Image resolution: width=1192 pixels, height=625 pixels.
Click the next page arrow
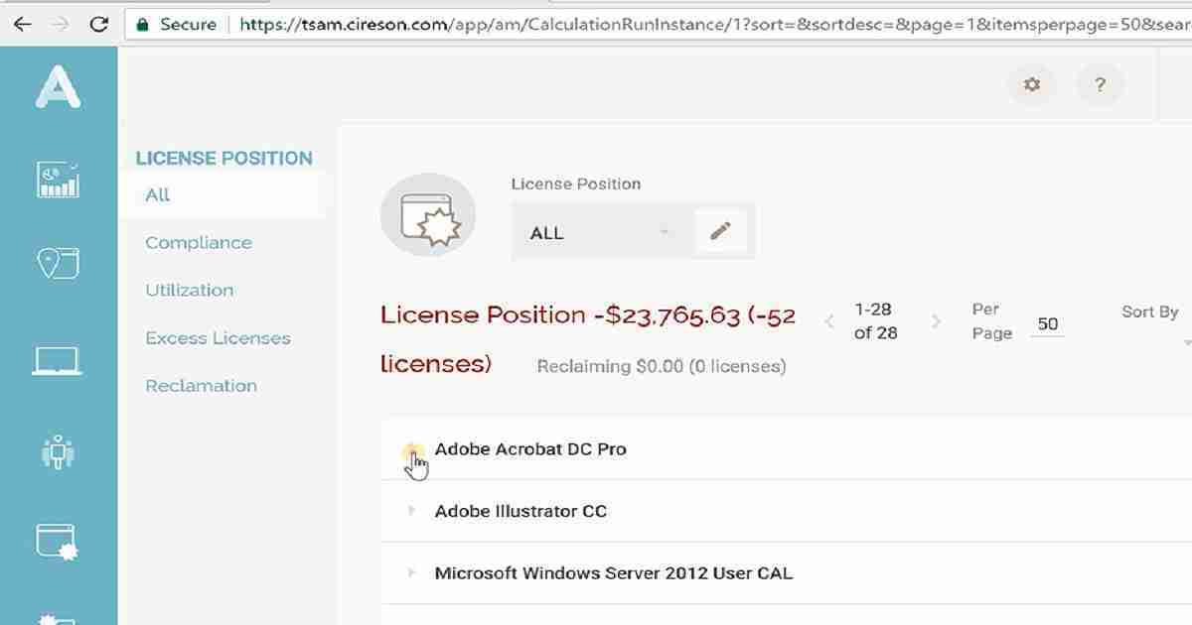click(935, 320)
